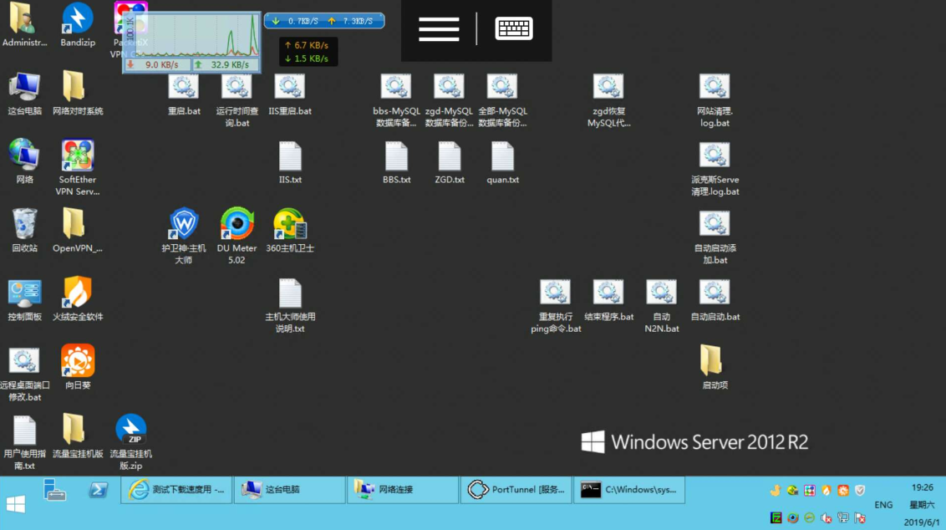Select the IIS重启.bat file
The width and height of the screenshot is (946, 530).
pyautogui.click(x=289, y=87)
